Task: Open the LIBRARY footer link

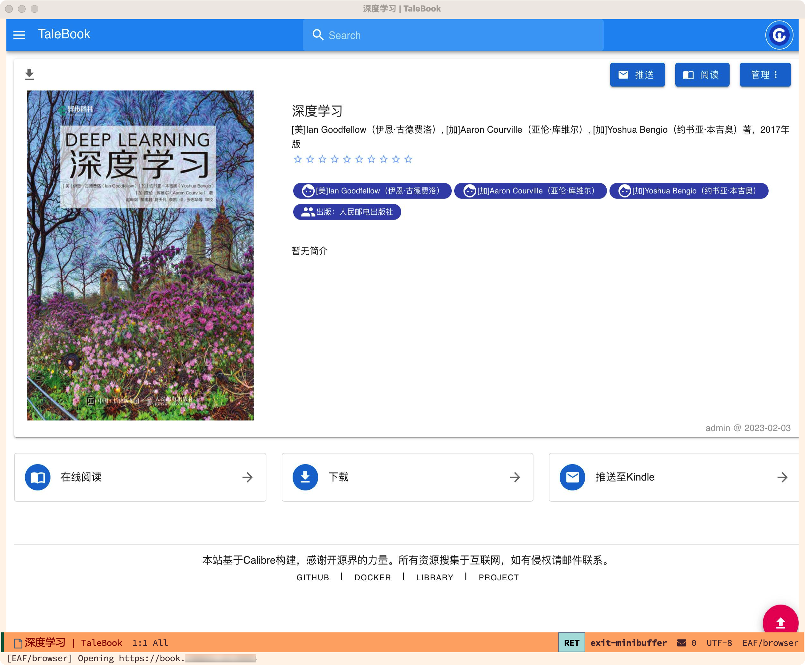Action: pos(434,577)
